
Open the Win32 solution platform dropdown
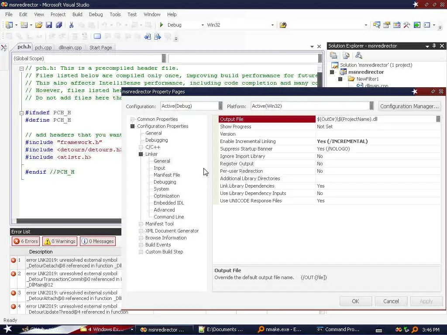point(272,25)
